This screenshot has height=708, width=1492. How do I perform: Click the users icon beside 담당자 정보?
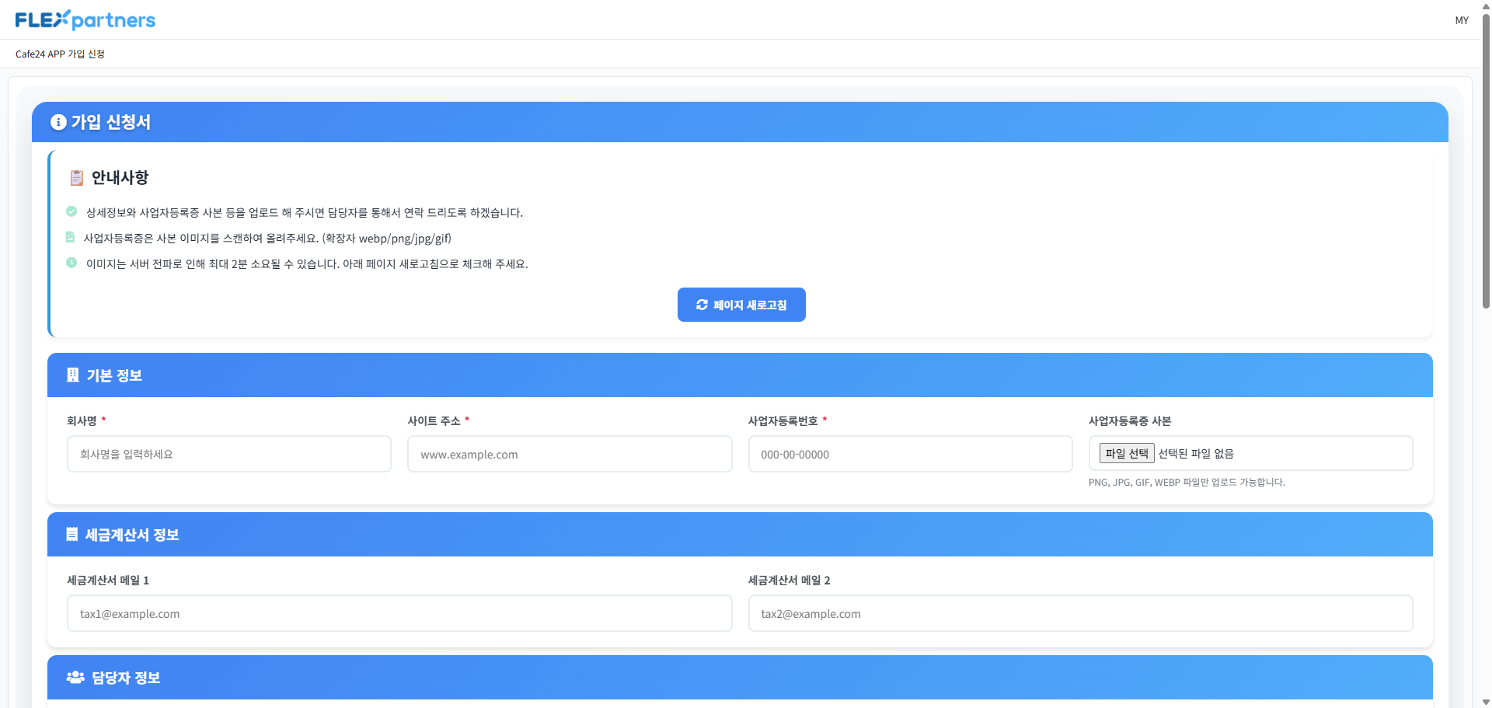[75, 678]
